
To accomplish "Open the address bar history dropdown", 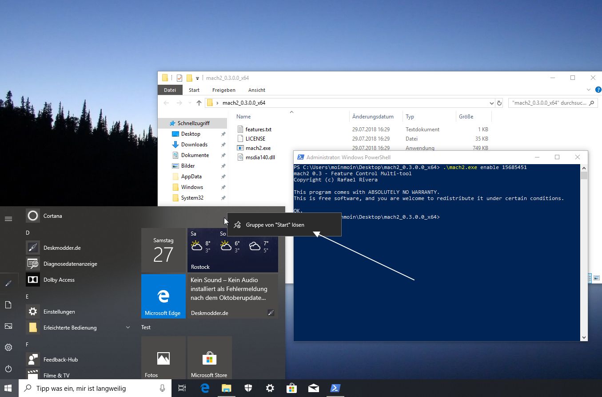I will click(x=491, y=103).
